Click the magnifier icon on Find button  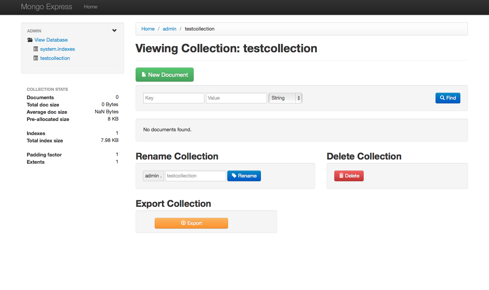coord(442,98)
